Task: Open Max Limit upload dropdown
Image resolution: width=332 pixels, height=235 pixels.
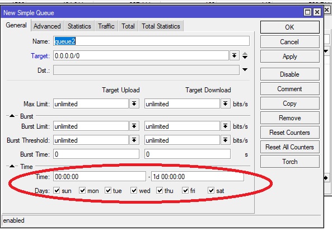Action: pyautogui.click(x=134, y=104)
